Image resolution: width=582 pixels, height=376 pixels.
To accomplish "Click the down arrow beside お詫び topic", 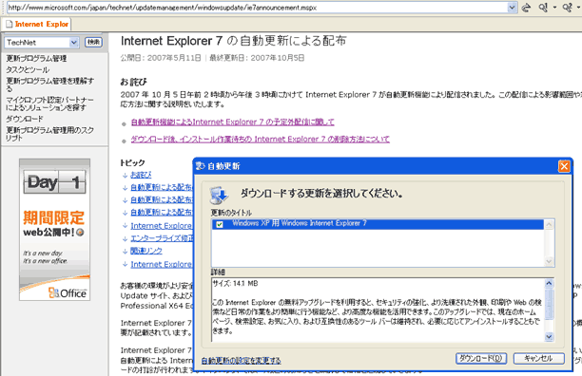I will pyautogui.click(x=126, y=175).
